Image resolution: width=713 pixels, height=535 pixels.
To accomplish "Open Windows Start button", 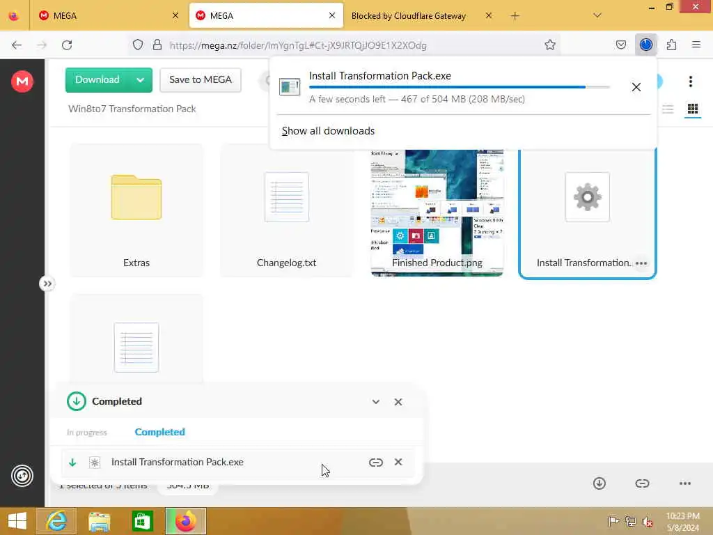I will (x=17, y=521).
